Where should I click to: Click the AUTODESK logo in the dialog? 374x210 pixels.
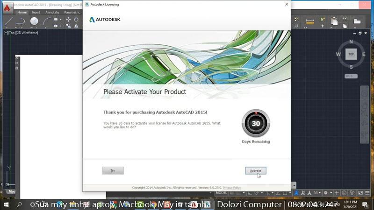105,20
